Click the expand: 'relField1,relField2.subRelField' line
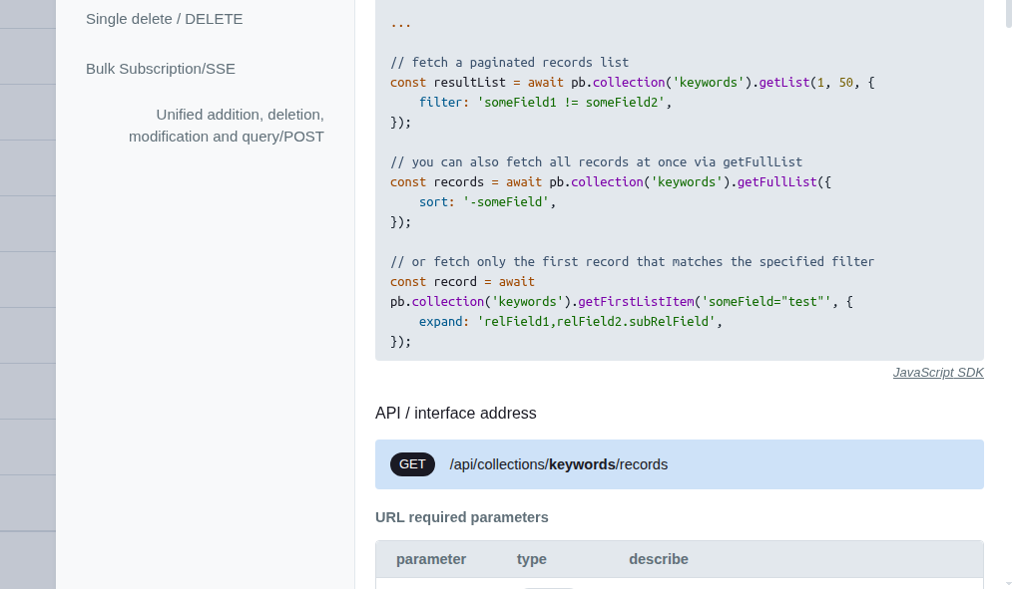This screenshot has height=589, width=1014. 571,322
